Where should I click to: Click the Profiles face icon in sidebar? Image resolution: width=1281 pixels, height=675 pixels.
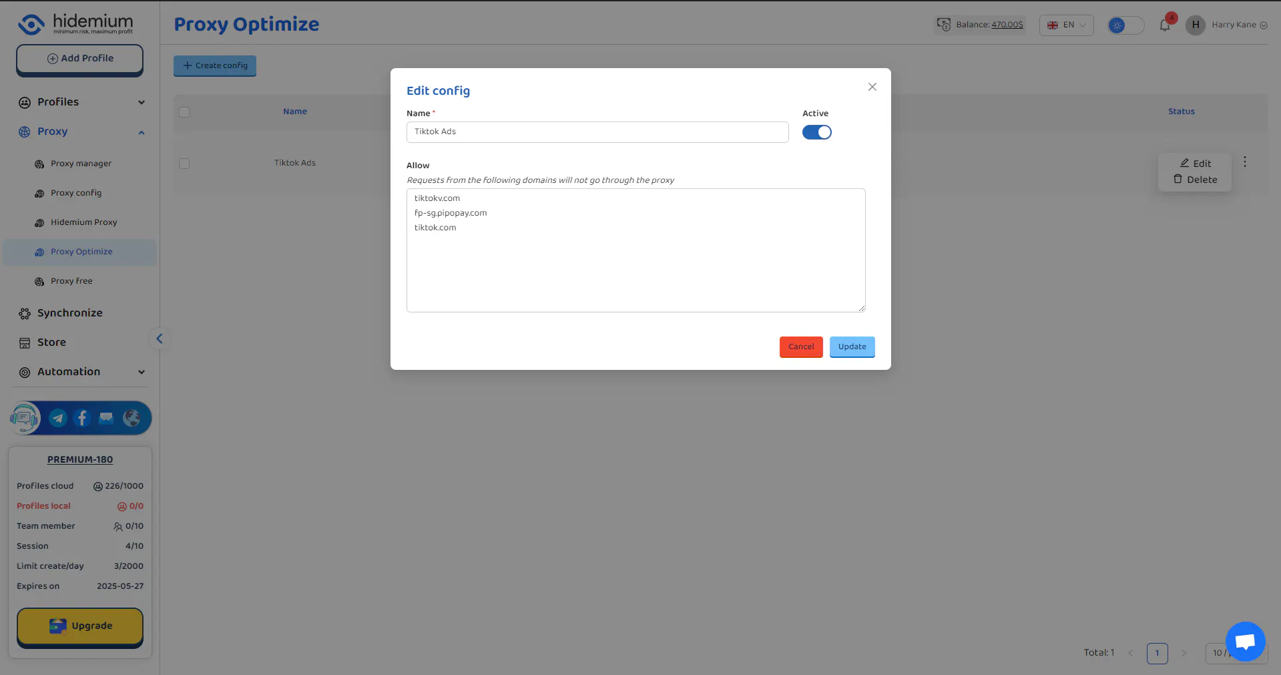[25, 102]
